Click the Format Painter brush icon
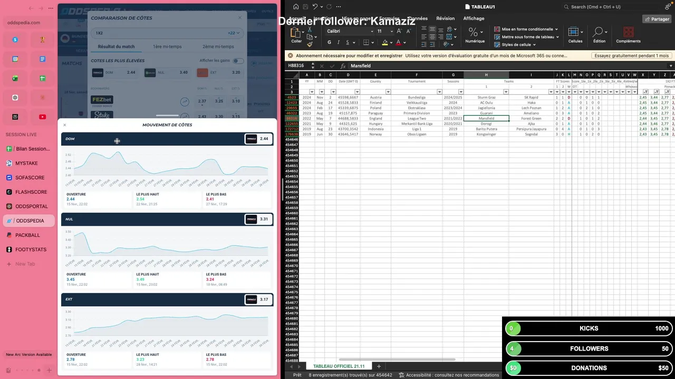The image size is (675, 379). pos(310,44)
